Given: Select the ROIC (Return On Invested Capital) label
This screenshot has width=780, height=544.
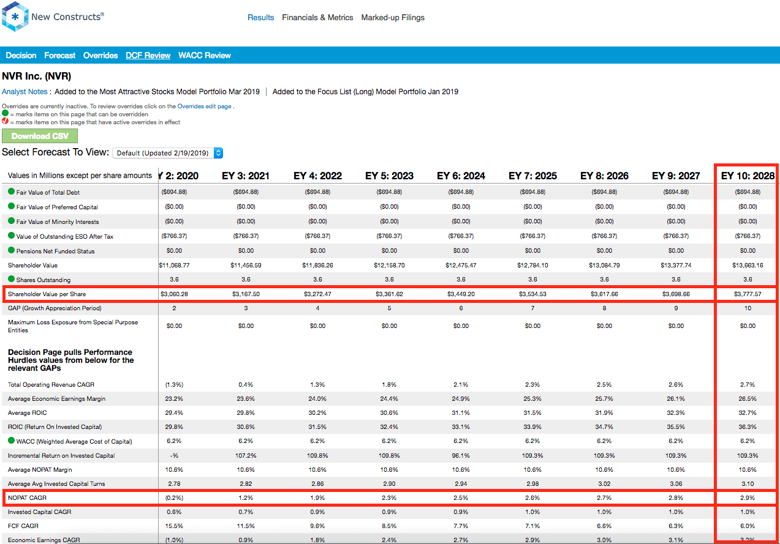Looking at the screenshot, I should [55, 427].
